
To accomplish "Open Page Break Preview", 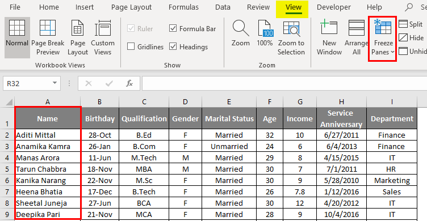I will pos(48,38).
